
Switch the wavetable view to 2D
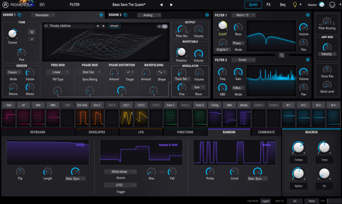(159, 26)
